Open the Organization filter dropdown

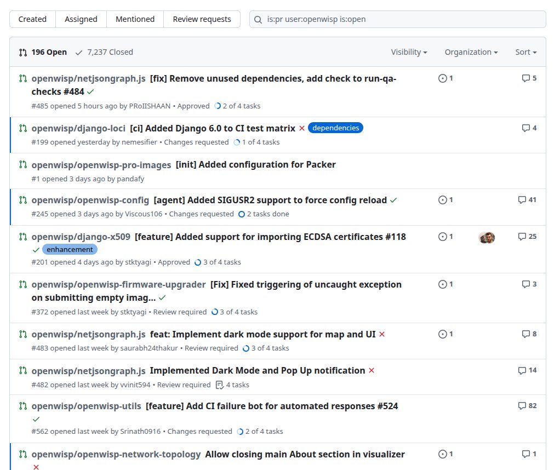[471, 52]
